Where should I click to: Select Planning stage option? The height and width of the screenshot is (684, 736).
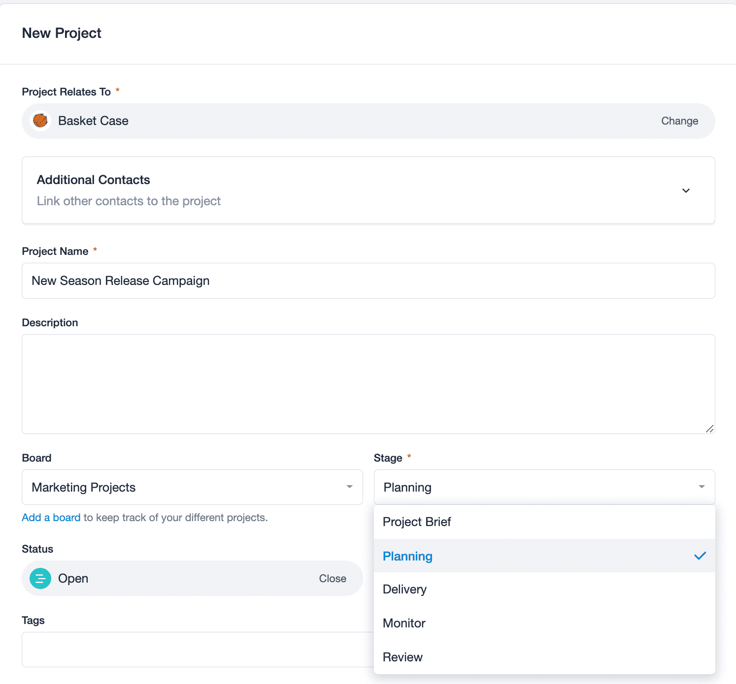544,556
